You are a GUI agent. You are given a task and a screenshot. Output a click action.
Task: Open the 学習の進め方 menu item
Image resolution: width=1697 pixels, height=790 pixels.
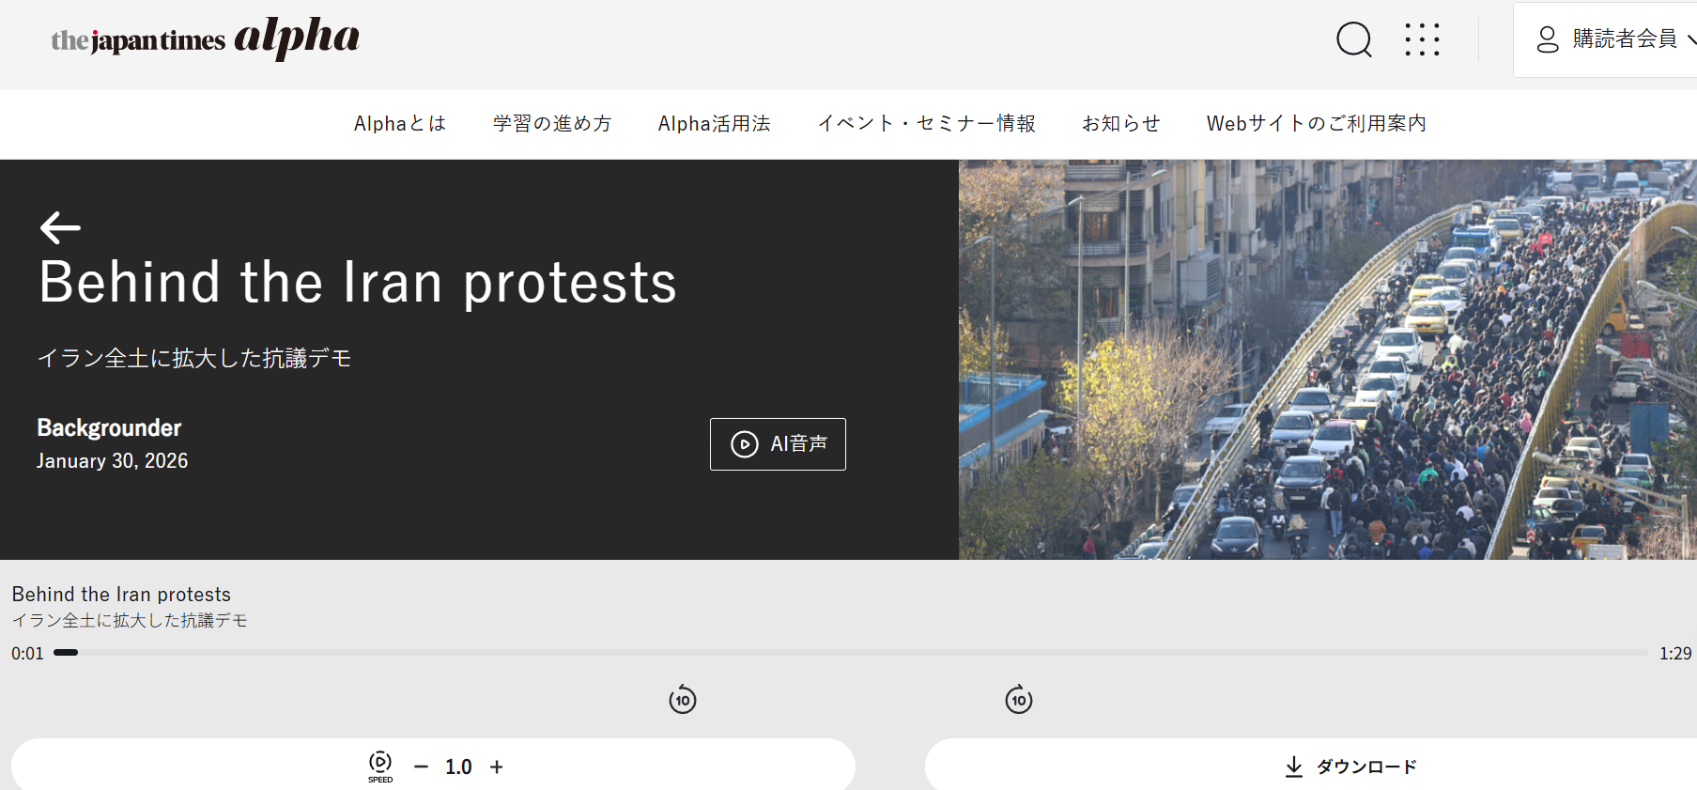[x=552, y=123]
